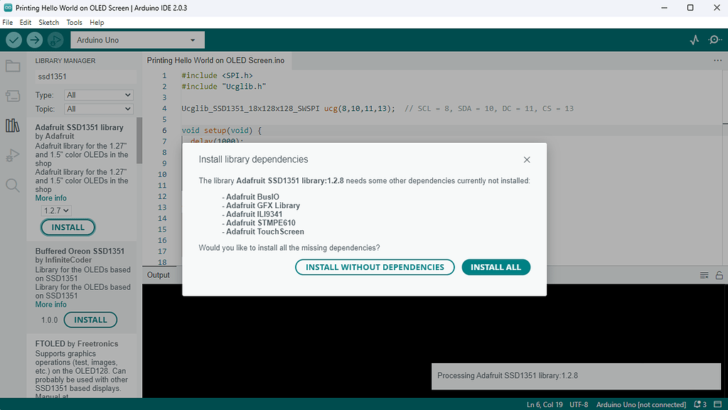Viewport: 728px width, 410px height.
Task: Click the Buffered Oreon SSD1351 library title
Action: click(x=80, y=251)
